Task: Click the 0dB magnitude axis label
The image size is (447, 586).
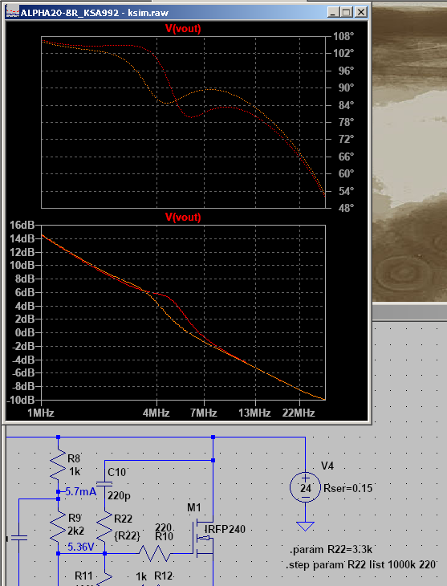Action: pos(25,332)
